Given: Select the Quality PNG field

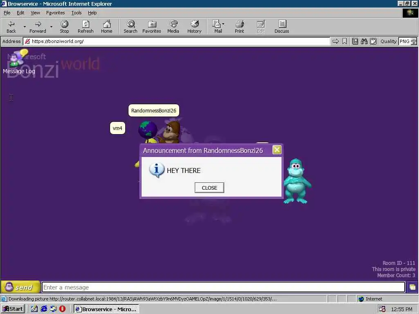Looking at the screenshot, I should click(x=405, y=41).
